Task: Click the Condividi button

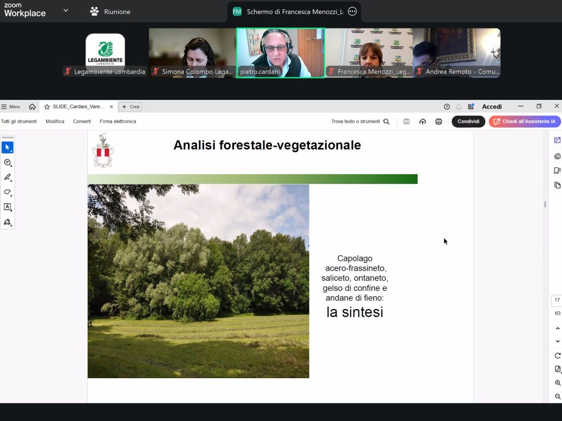Action: (x=468, y=121)
